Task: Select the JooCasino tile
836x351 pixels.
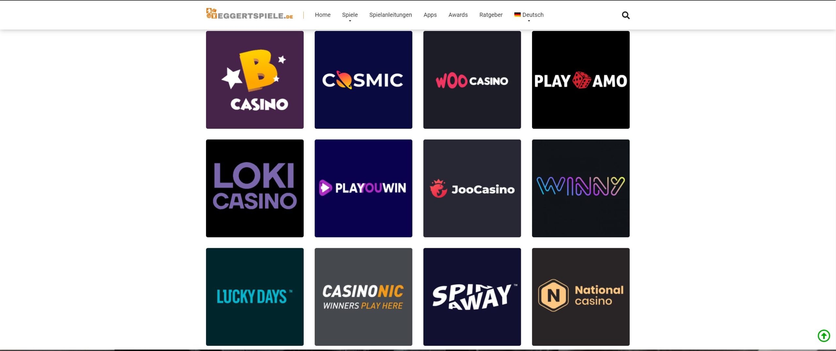Action: [x=472, y=188]
